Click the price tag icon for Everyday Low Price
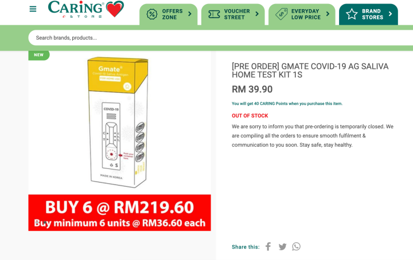Viewport: 413px width, 260px height. (x=281, y=14)
